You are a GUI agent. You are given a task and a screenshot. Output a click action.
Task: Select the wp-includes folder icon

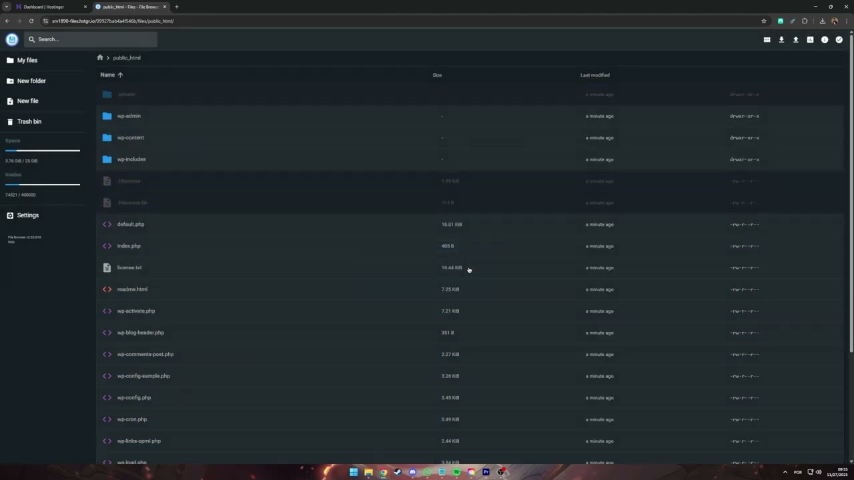107,159
